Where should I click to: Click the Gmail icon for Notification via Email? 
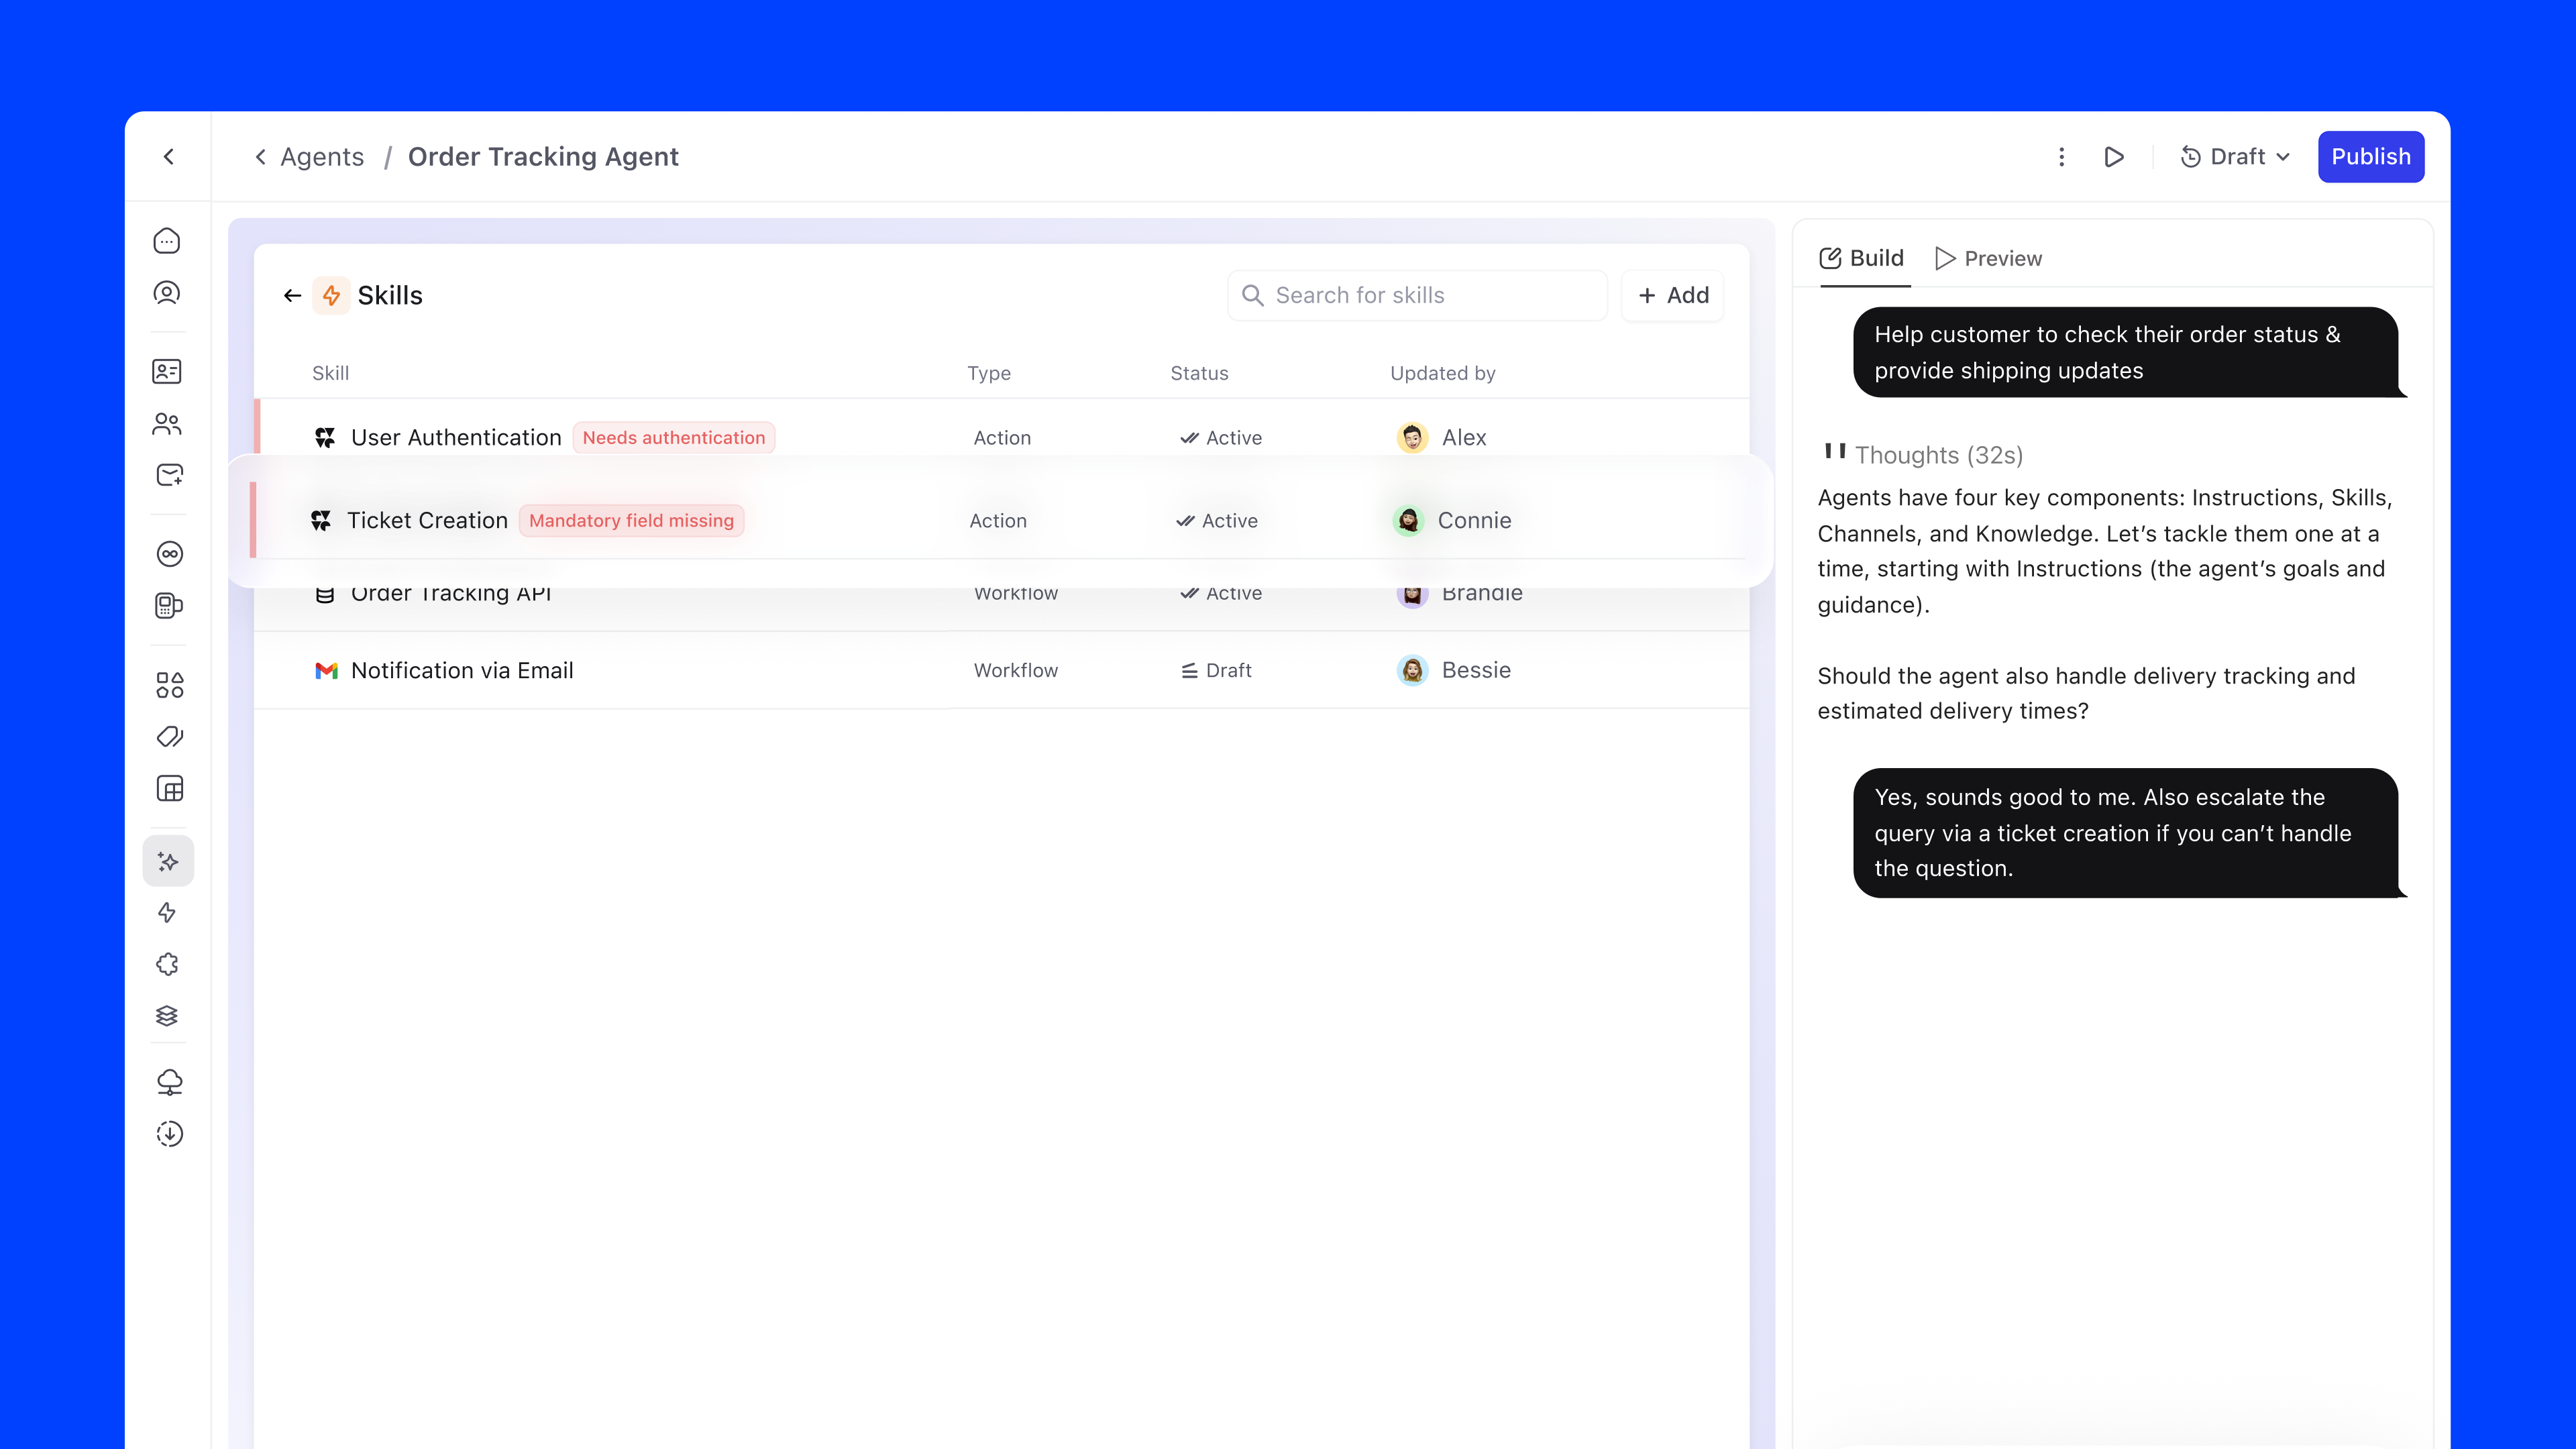[326, 671]
